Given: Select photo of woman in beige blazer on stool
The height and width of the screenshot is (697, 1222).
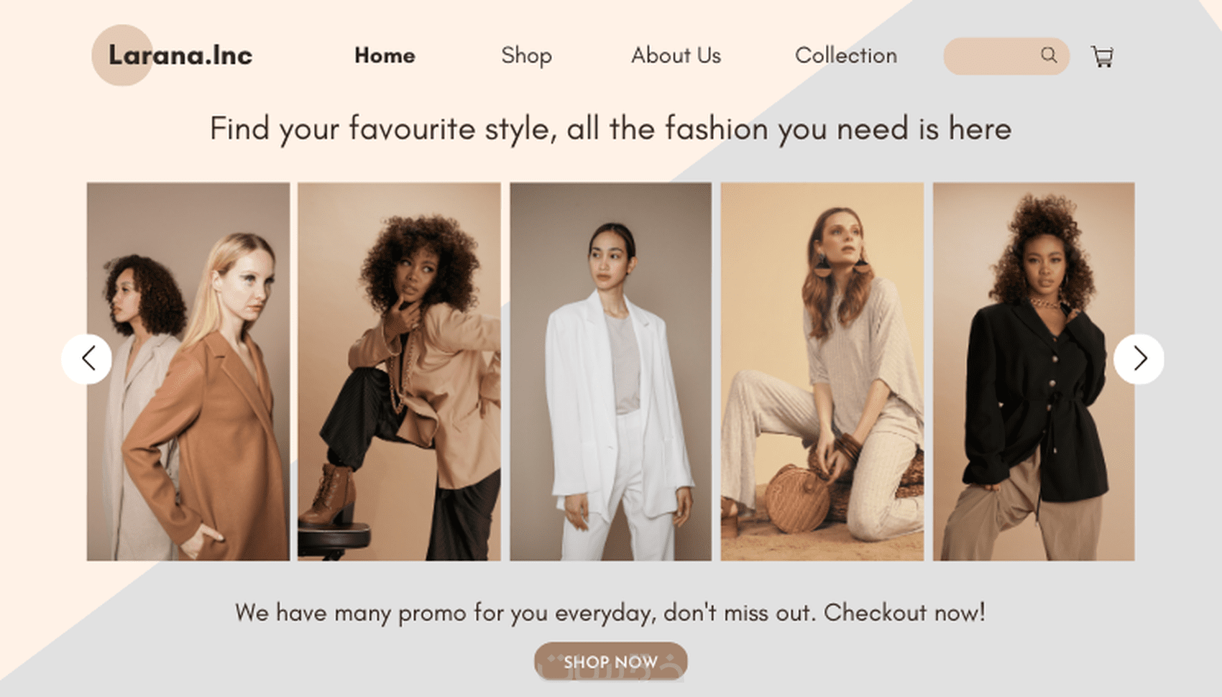Looking at the screenshot, I should click(x=400, y=371).
